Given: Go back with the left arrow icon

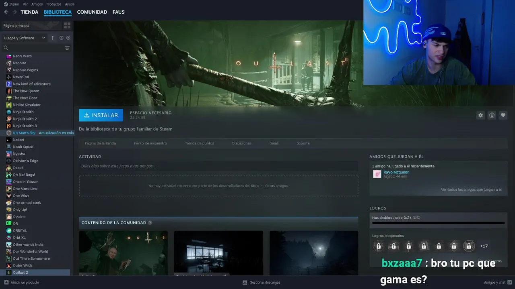Looking at the screenshot, I should pyautogui.click(x=6, y=12).
